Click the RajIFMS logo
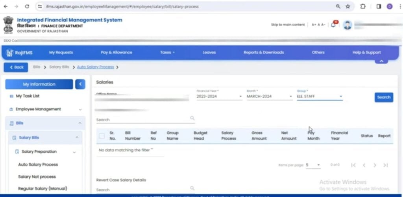 point(19,53)
